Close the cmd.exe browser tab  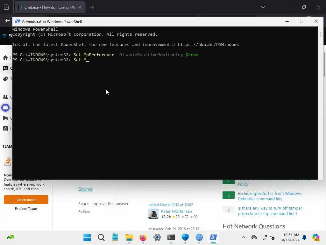[x=80, y=7]
